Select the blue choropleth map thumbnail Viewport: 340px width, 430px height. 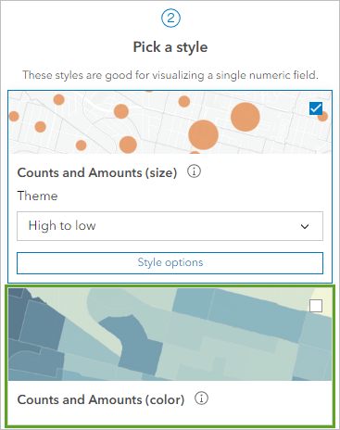coord(170,335)
